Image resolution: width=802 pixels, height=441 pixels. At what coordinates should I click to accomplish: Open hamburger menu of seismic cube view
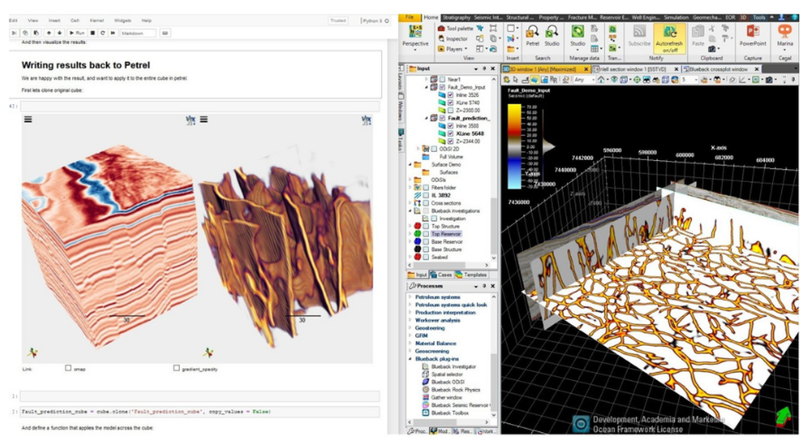(28, 119)
